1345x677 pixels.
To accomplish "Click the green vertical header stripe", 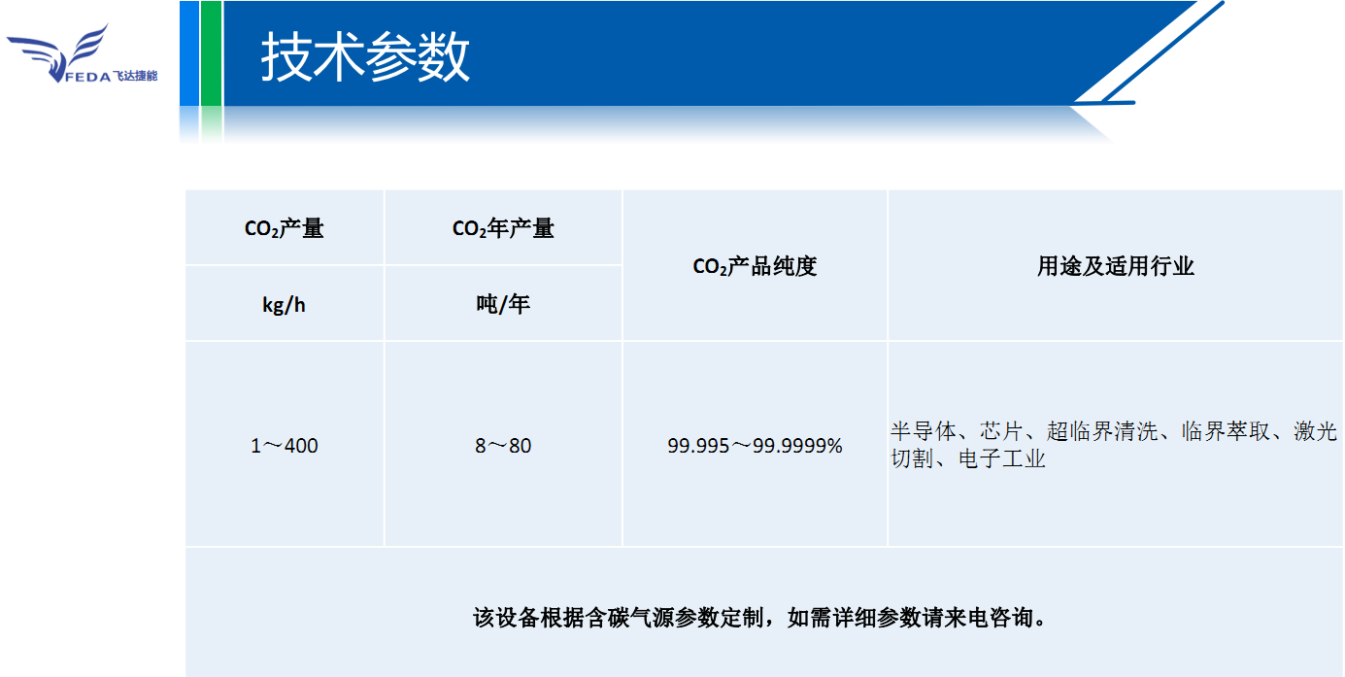I will click(x=212, y=53).
